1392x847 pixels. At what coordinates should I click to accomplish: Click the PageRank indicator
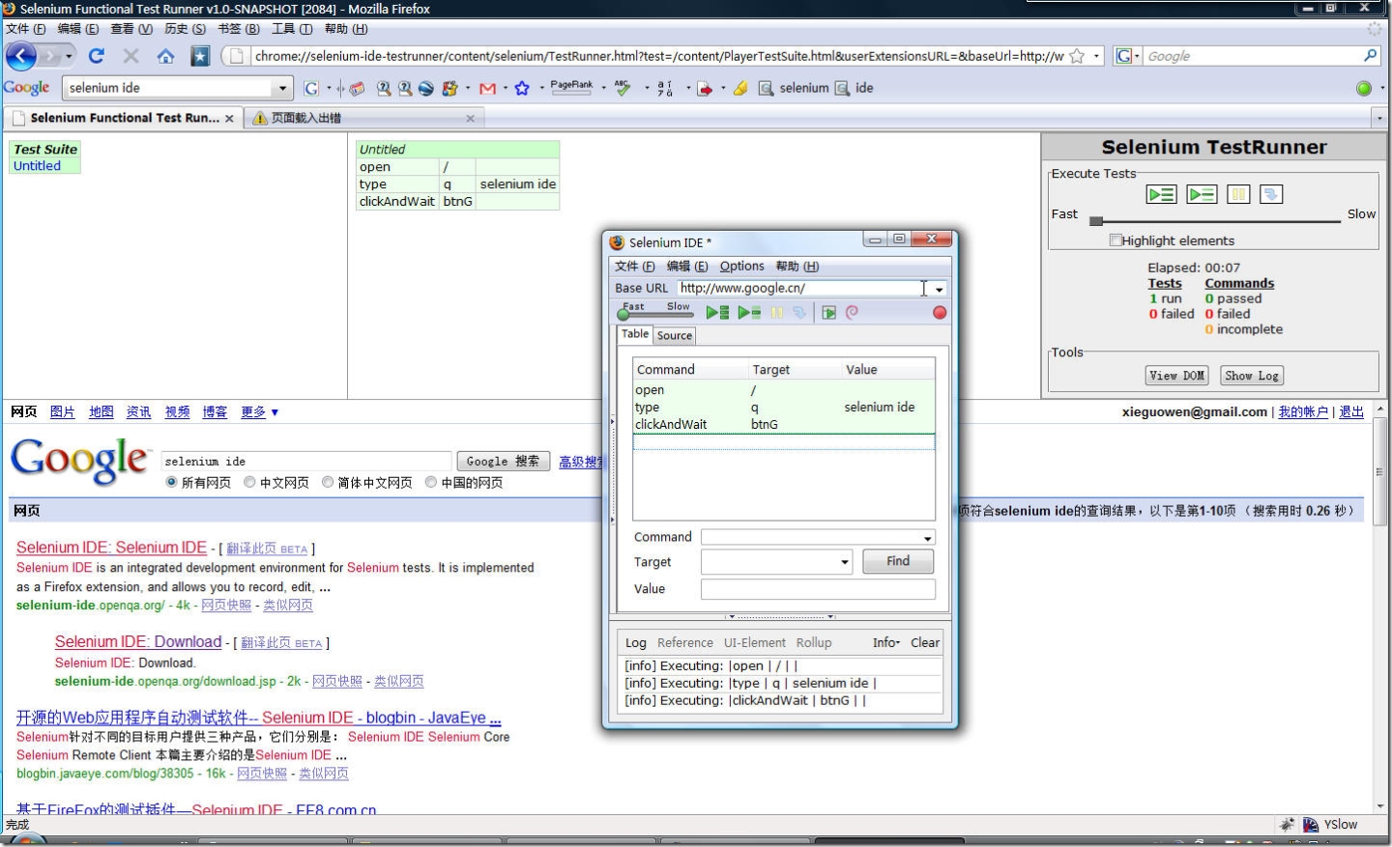pyautogui.click(x=571, y=87)
